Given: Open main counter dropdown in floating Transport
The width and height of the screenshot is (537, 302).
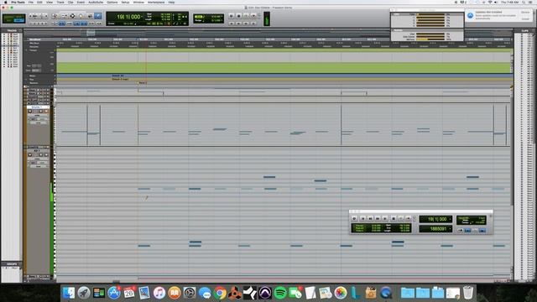Looking at the screenshot, I should click(450, 219).
